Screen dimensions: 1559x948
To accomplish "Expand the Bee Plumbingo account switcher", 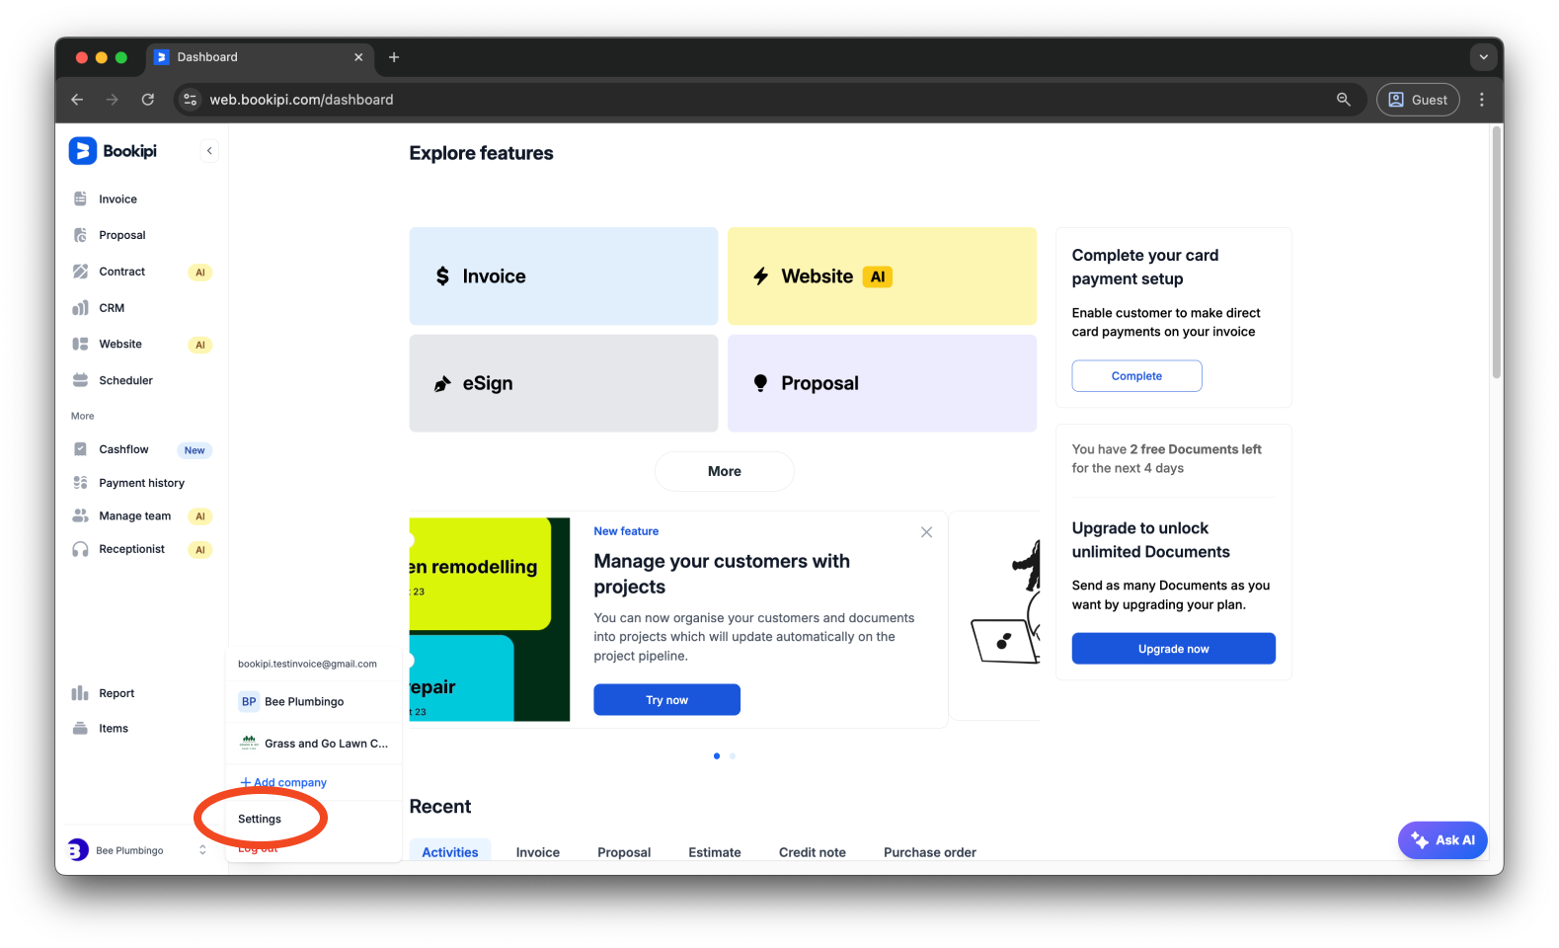I will 138,850.
